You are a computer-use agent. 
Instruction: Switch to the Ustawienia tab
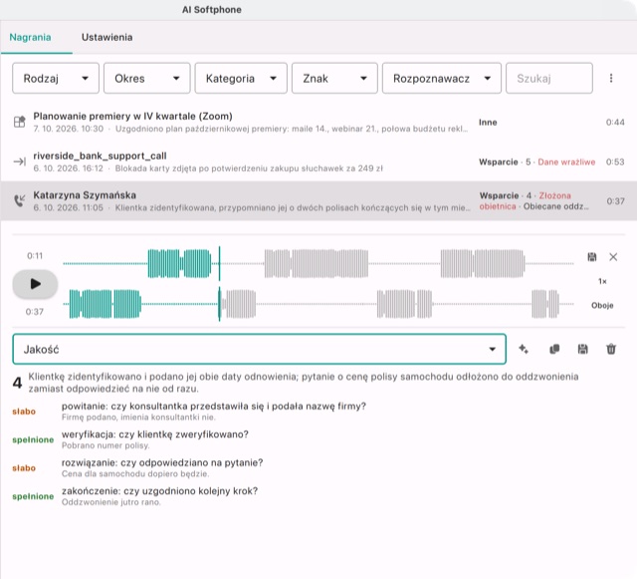click(106, 38)
